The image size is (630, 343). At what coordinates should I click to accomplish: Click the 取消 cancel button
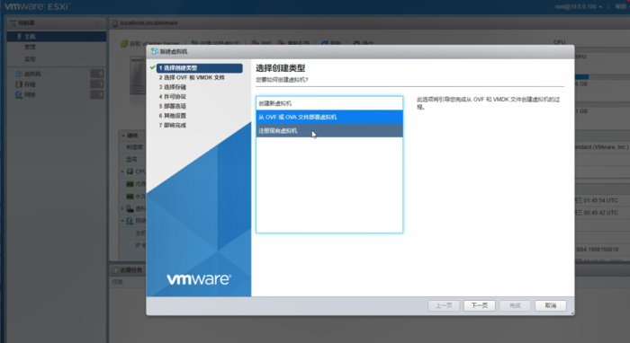tap(551, 305)
